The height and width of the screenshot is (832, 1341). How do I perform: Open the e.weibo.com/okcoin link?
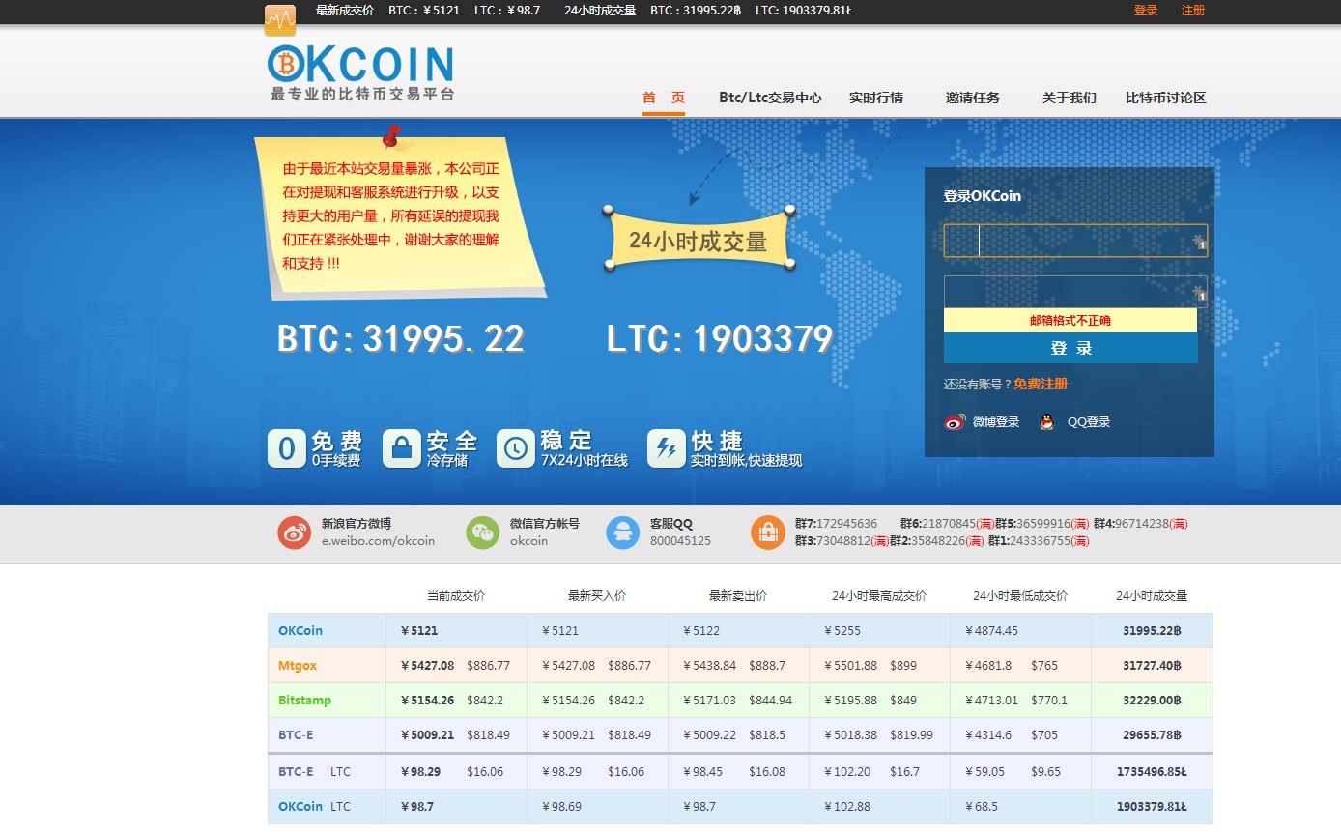coord(378,541)
